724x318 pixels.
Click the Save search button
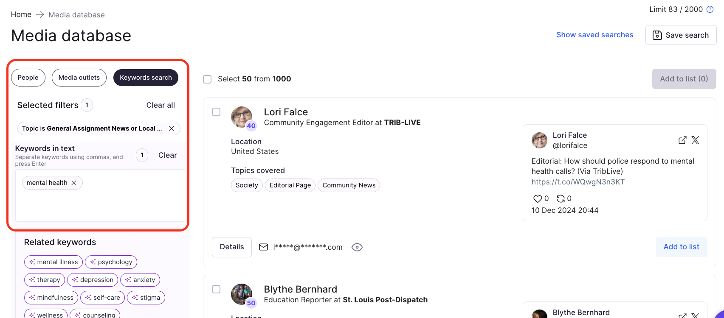[x=681, y=35]
